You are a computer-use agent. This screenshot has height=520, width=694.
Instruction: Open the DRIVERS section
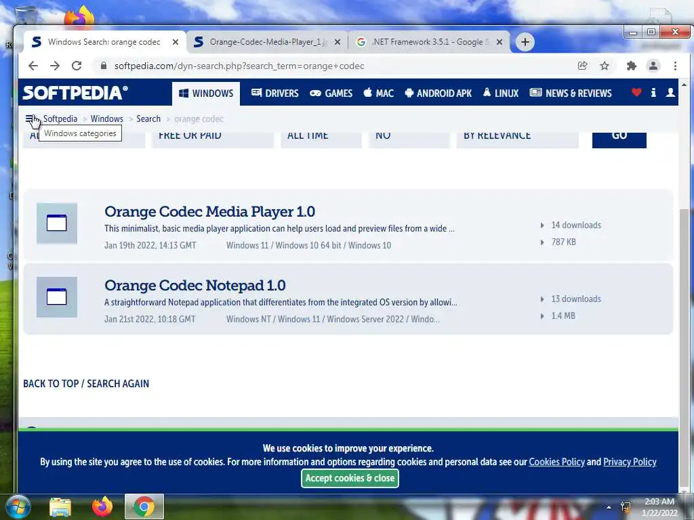275,93
